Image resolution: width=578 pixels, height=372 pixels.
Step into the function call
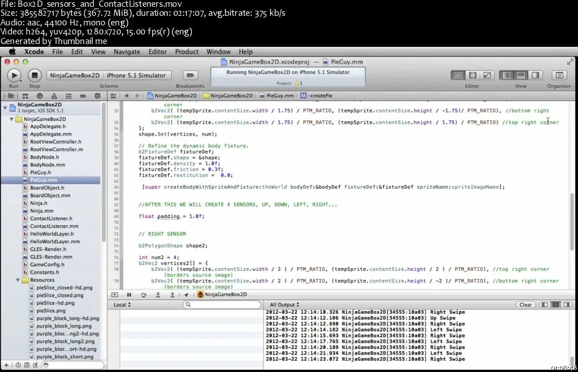(158, 295)
